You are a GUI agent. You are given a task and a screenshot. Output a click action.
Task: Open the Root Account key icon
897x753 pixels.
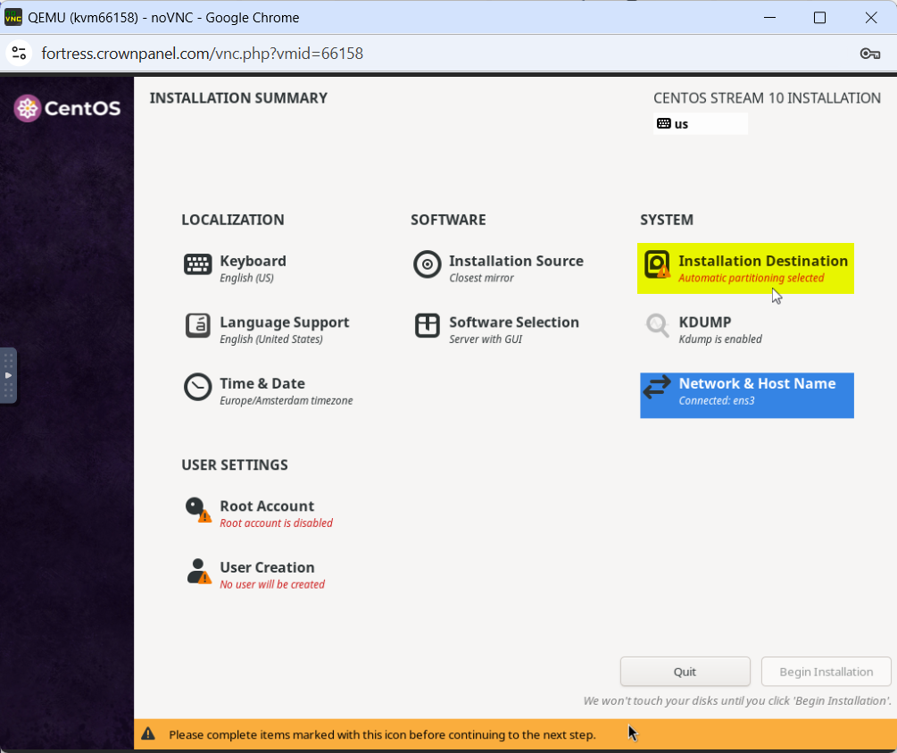pyautogui.click(x=197, y=510)
